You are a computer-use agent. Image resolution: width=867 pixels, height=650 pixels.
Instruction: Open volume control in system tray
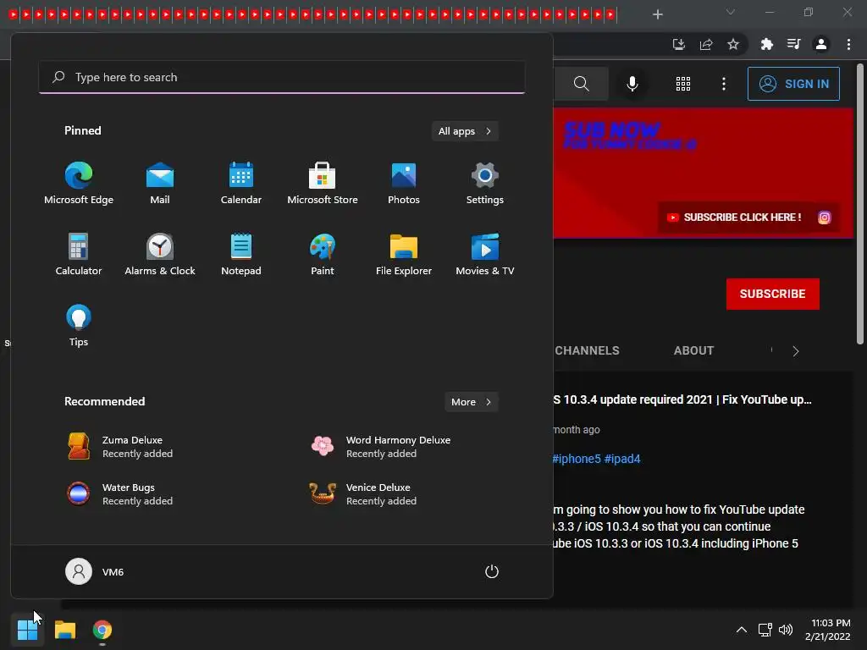(785, 630)
